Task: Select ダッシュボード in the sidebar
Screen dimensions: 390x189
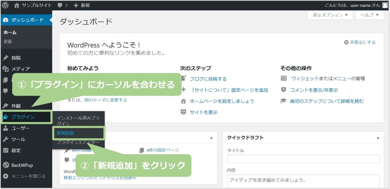Action: pos(26,20)
